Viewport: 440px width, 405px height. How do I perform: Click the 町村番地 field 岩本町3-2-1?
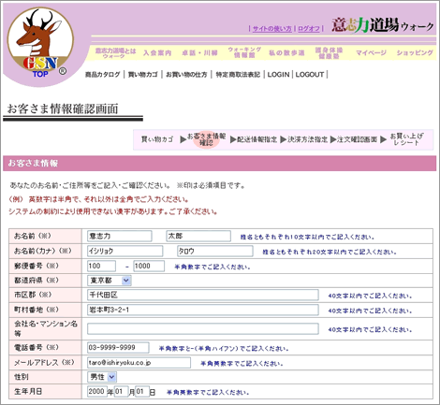[x=203, y=310]
